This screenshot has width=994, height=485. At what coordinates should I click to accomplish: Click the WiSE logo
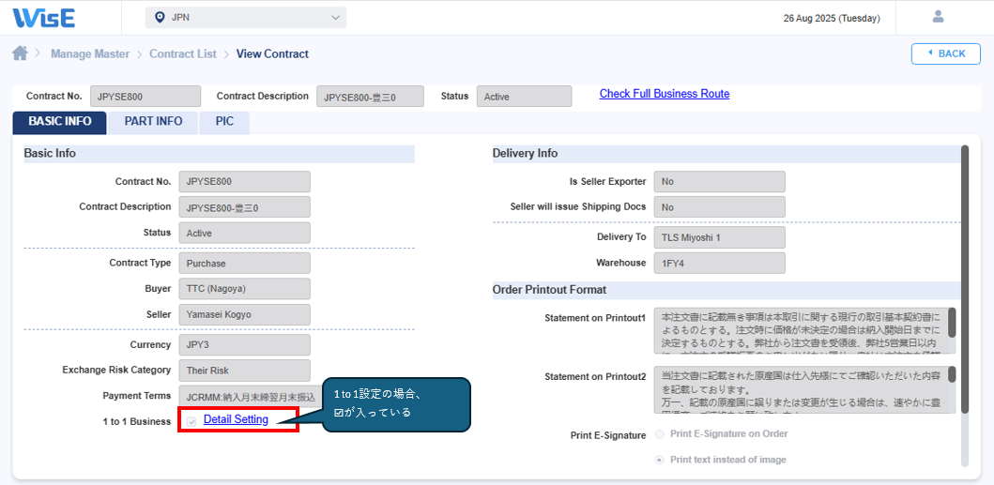(44, 17)
